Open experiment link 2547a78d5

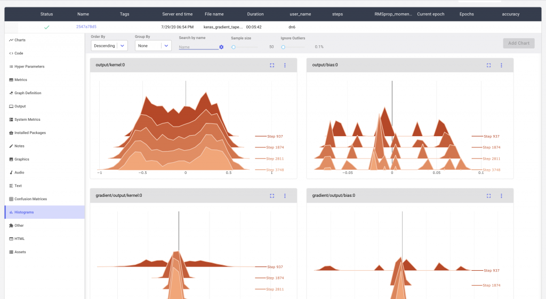(86, 27)
